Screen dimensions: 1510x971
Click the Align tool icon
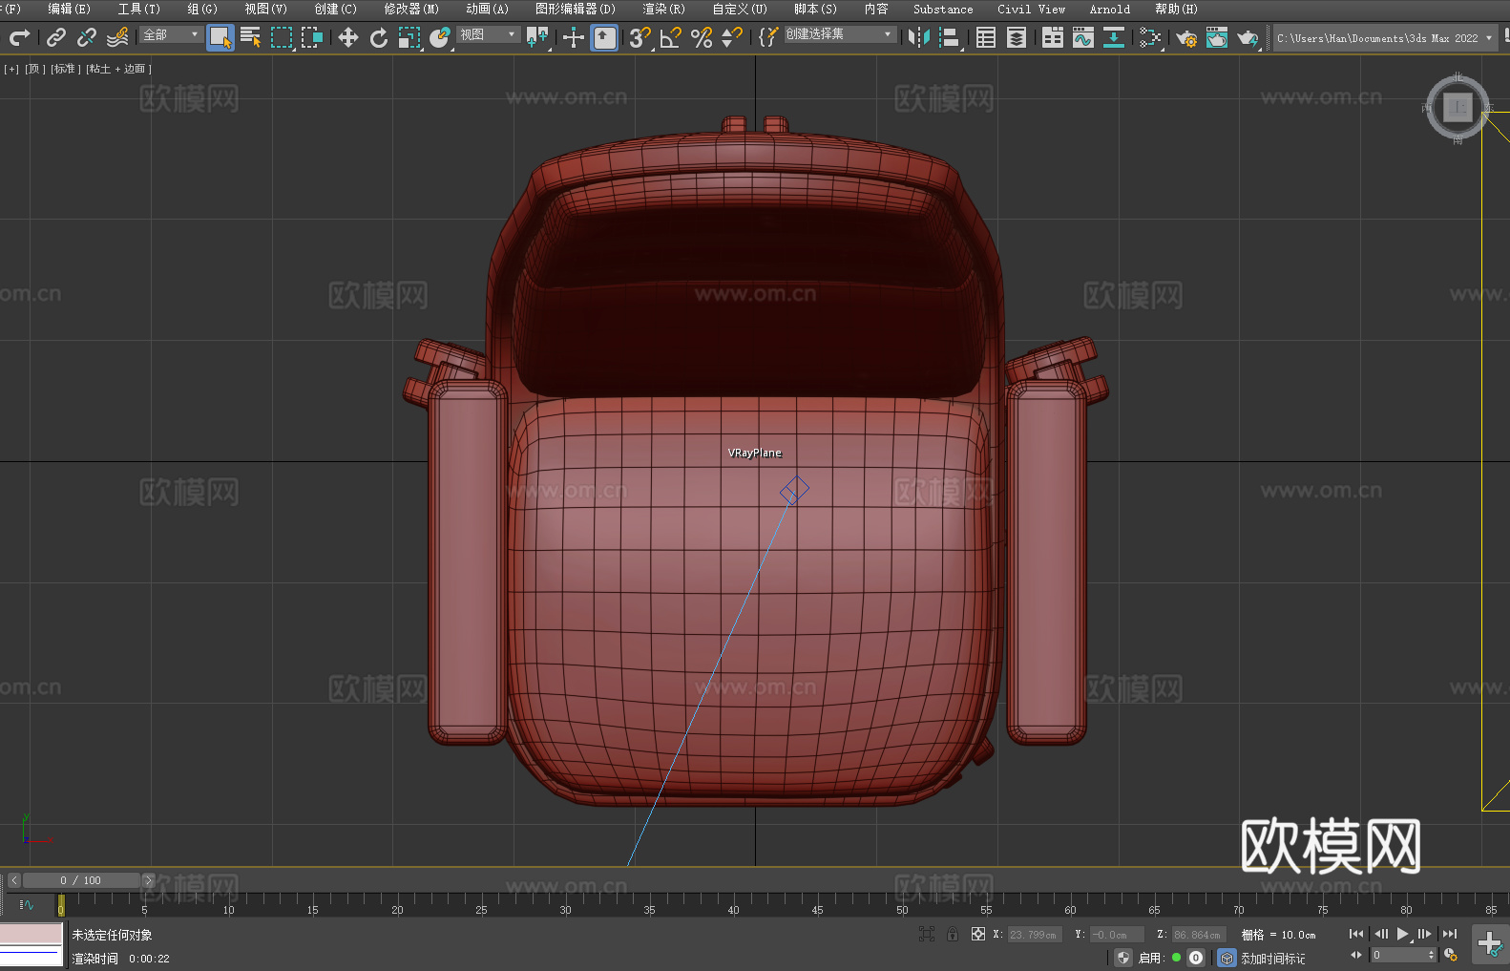tap(950, 37)
